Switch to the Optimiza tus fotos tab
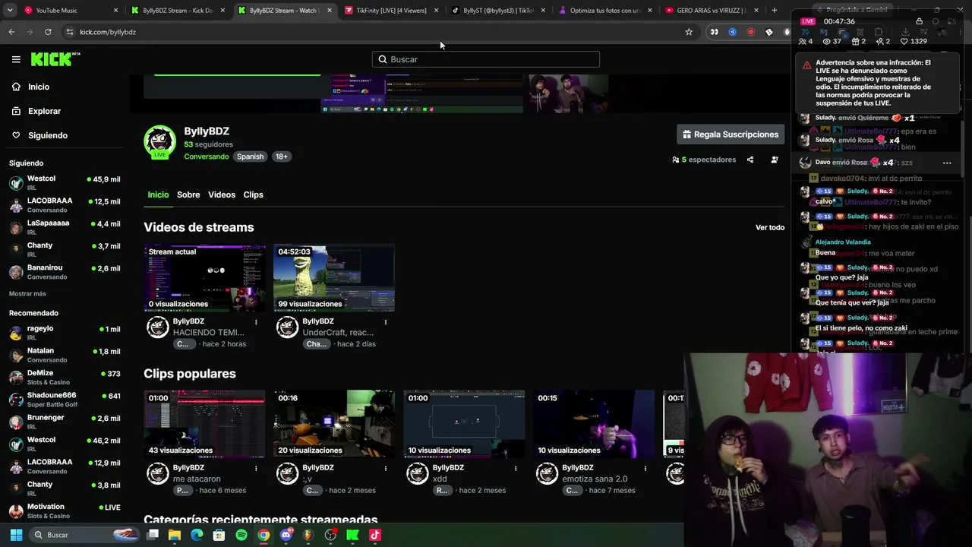The image size is (972, 547). point(605,11)
